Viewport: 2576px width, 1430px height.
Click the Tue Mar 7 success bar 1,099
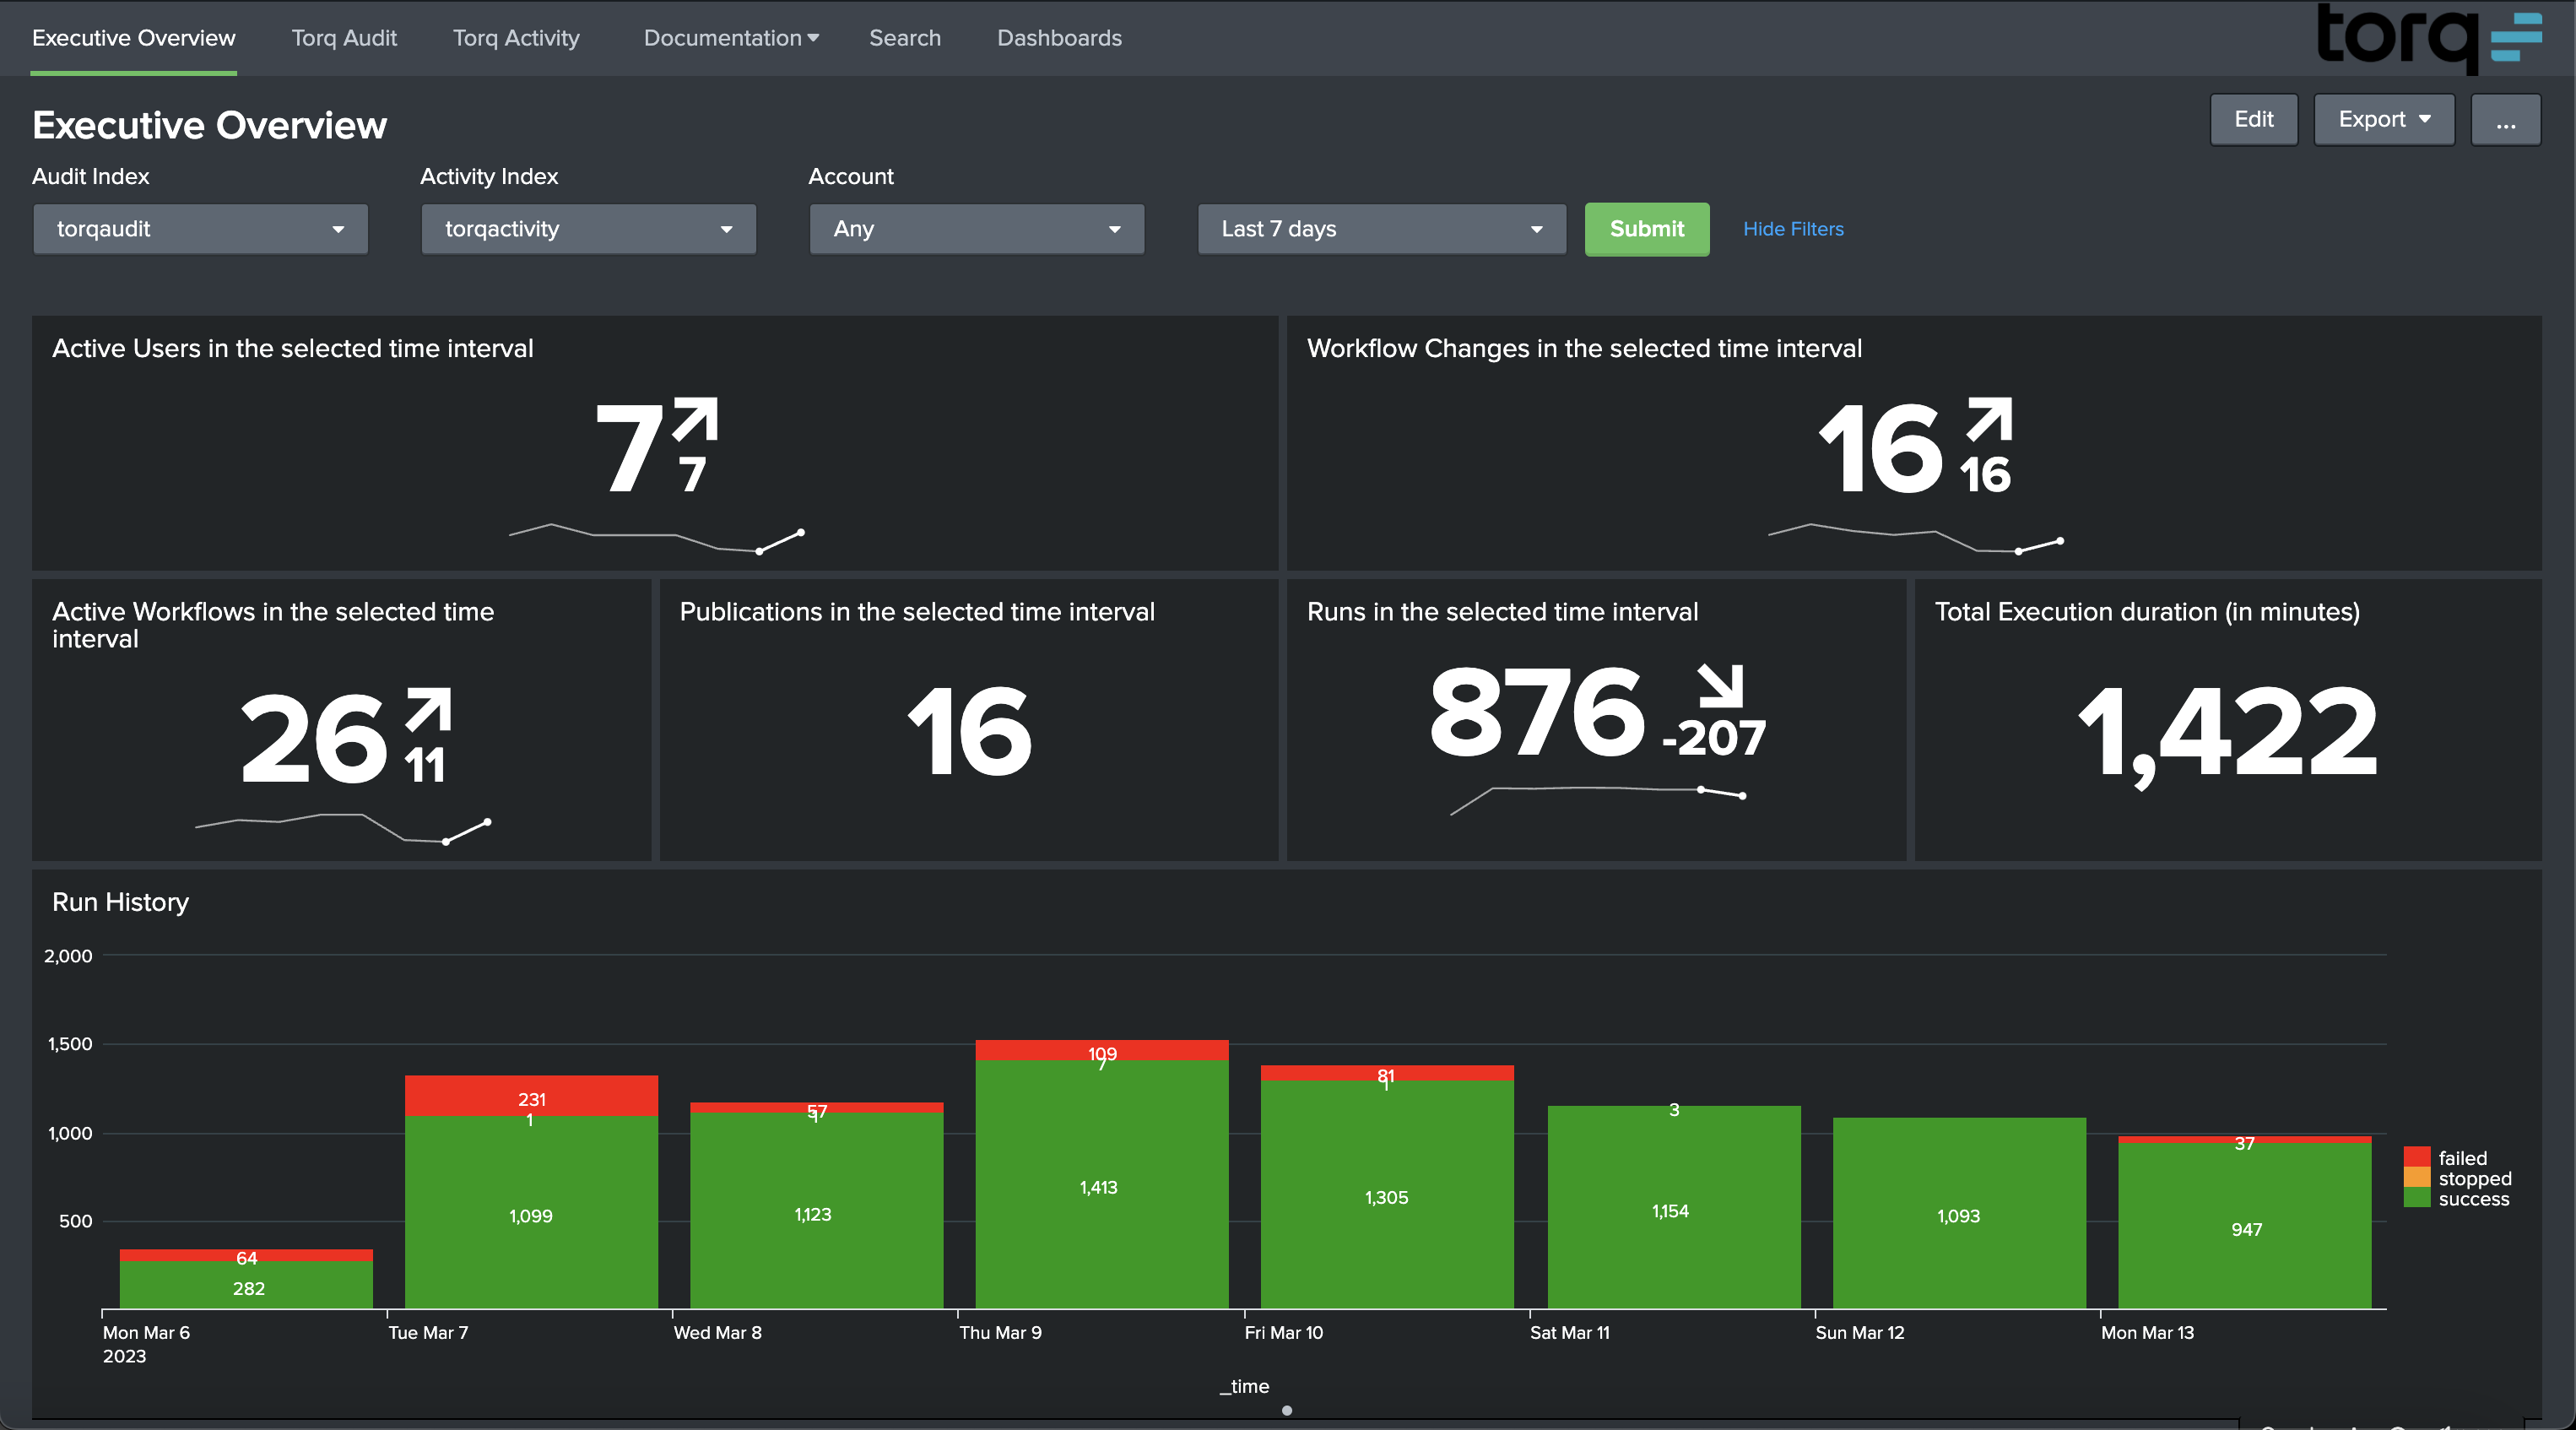pyautogui.click(x=531, y=1212)
